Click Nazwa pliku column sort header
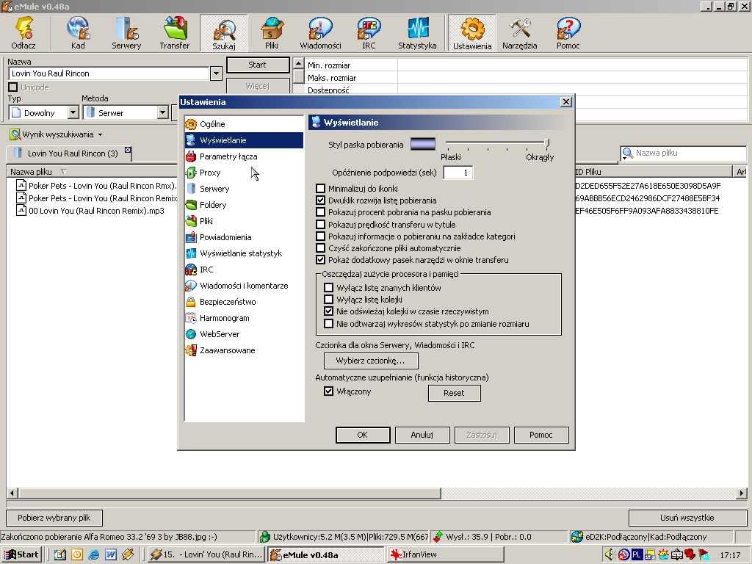752x564 pixels. point(91,172)
